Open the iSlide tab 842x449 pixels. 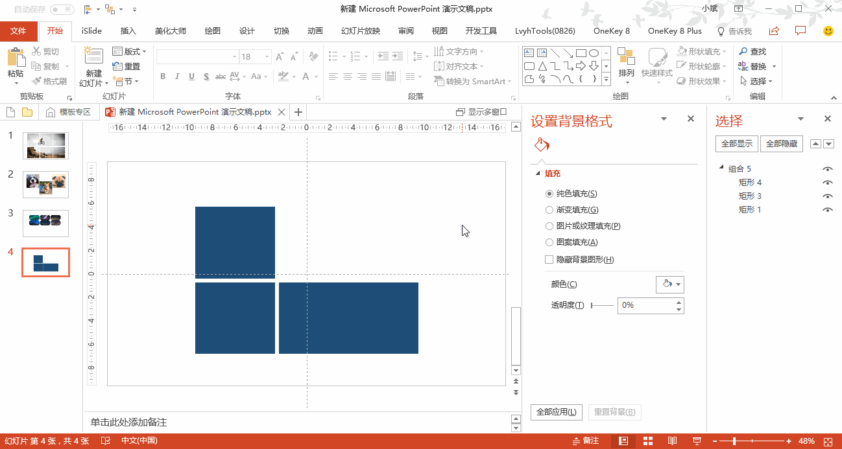pos(90,30)
